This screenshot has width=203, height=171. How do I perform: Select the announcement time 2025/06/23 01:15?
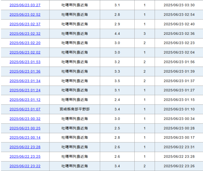pyautogui.click(x=179, y=100)
